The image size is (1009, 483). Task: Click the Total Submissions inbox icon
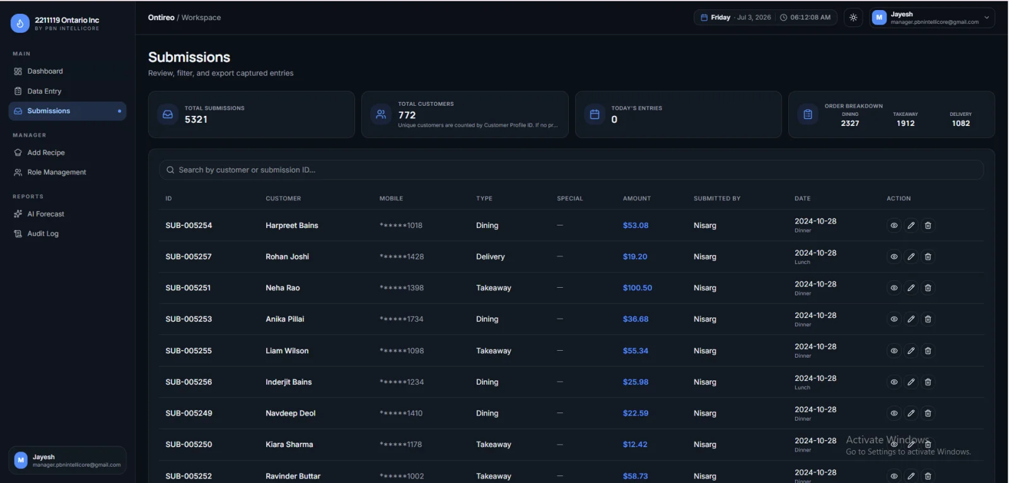pyautogui.click(x=168, y=115)
